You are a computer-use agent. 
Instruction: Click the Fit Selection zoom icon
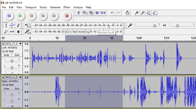point(149,13)
